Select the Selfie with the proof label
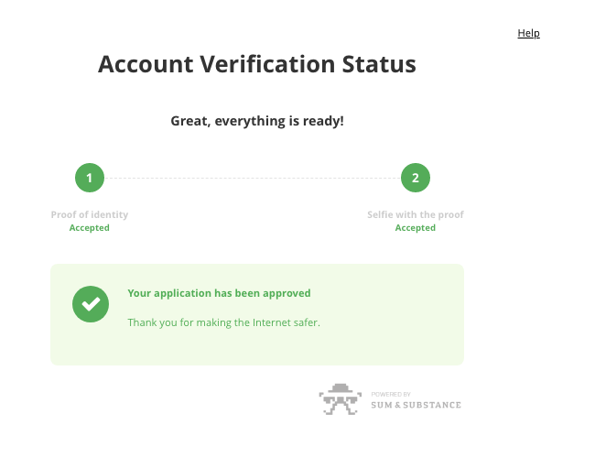Screen dimensions: 595x458 point(416,214)
